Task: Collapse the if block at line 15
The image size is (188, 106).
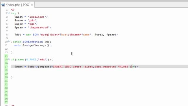Action: [9, 59]
